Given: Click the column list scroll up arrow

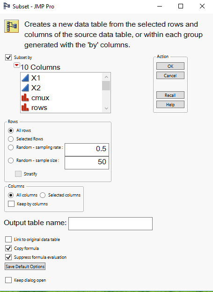Looking at the screenshot, I should pos(106,77).
